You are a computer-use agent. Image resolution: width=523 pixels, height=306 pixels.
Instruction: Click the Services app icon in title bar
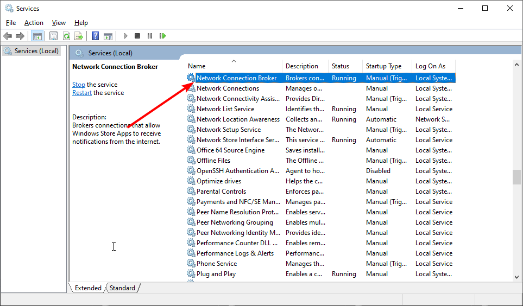[x=9, y=8]
